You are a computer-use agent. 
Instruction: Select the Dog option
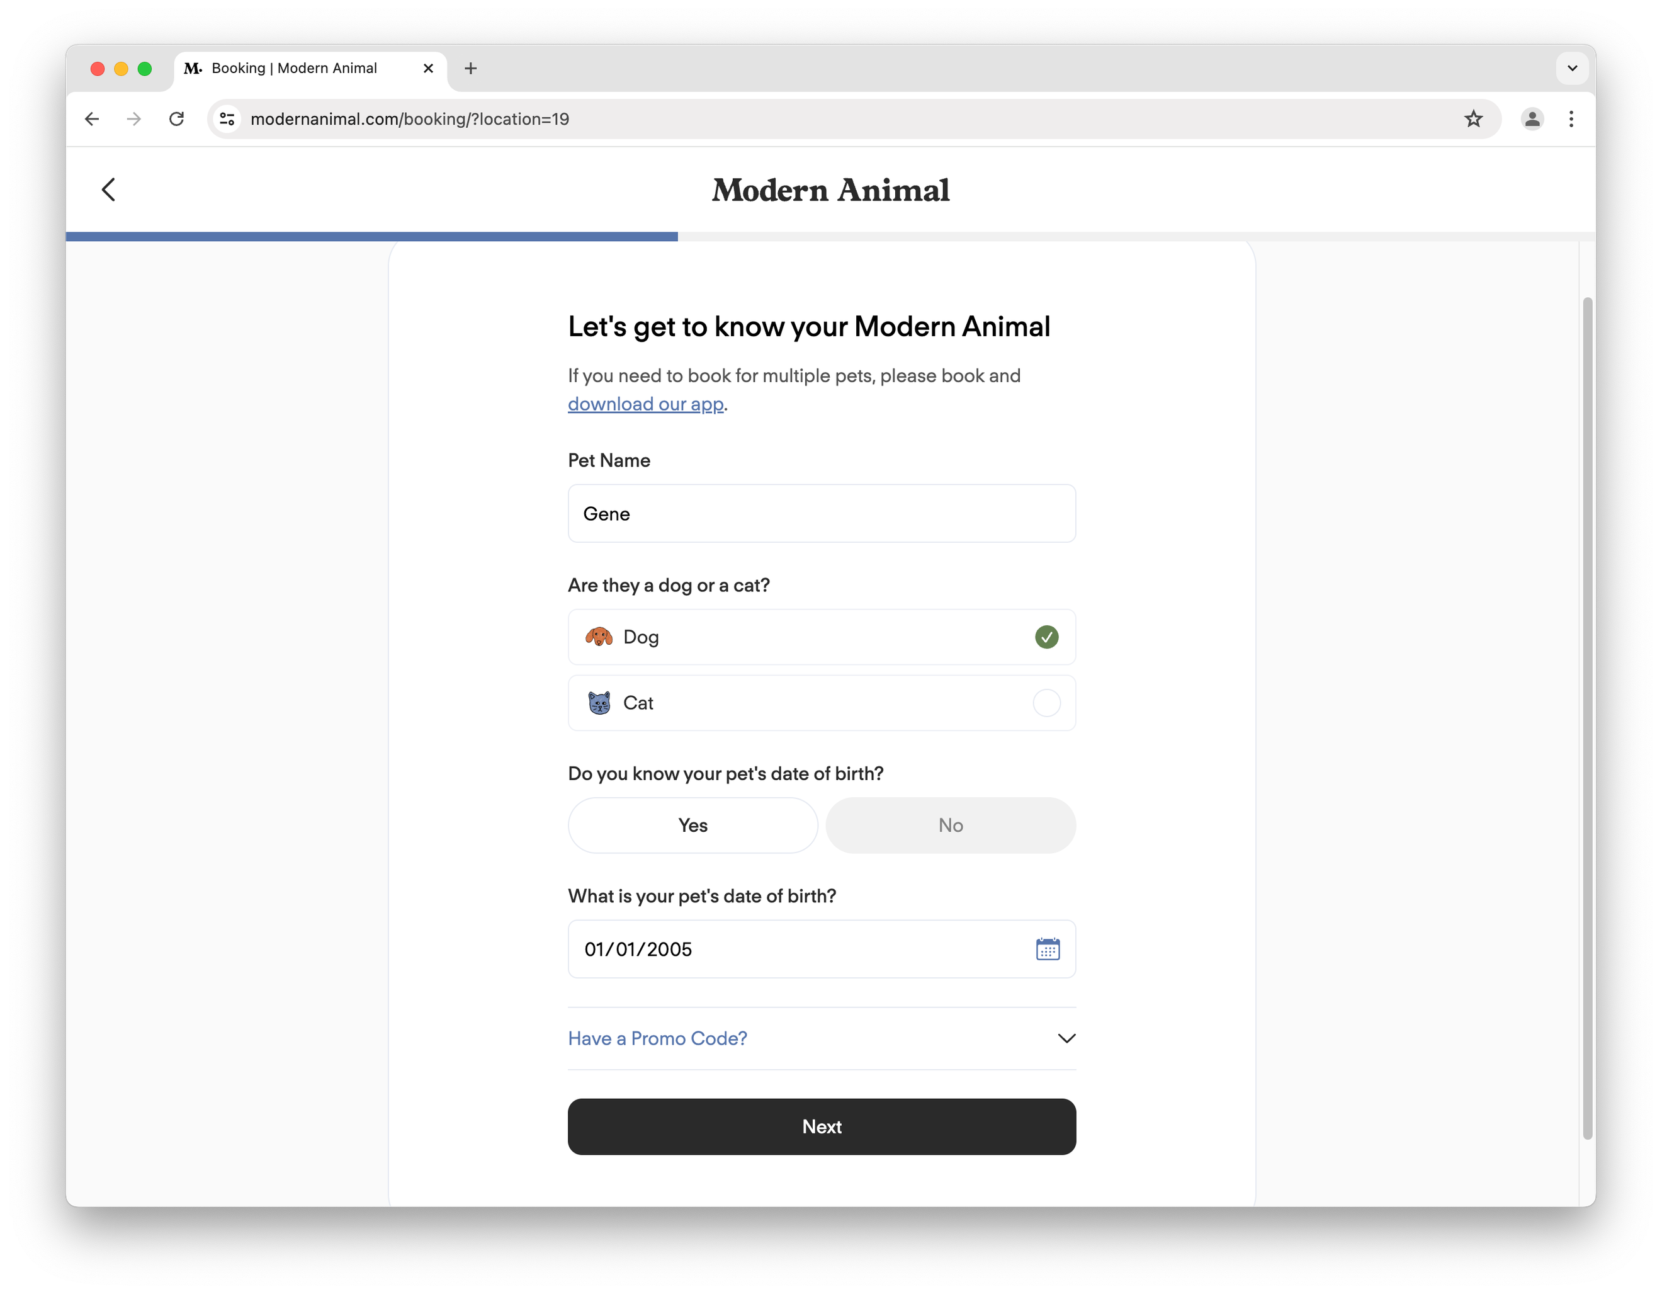coord(821,637)
